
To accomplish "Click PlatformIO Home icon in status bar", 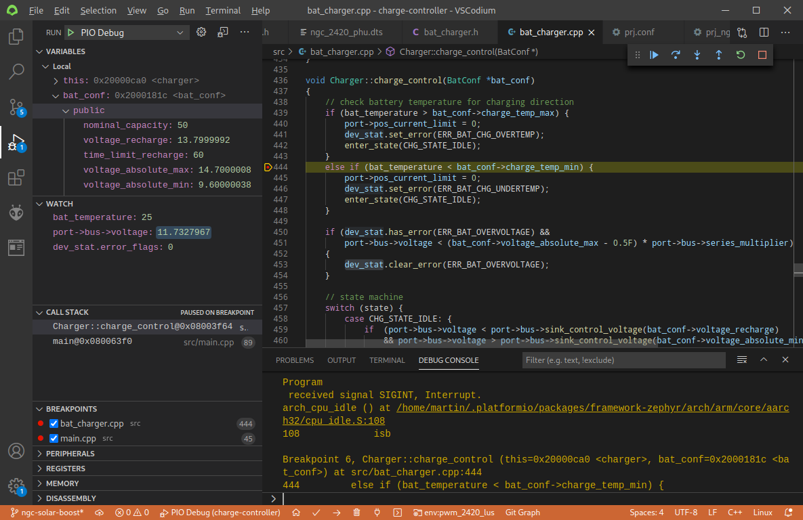I will coord(296,513).
